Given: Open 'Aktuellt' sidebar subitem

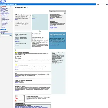Looking at the screenshot, I should pos(4,18).
